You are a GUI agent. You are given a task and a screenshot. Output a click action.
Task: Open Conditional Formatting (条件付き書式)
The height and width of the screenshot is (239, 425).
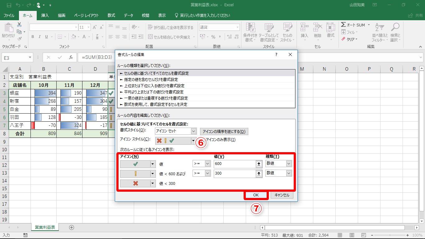(x=250, y=32)
